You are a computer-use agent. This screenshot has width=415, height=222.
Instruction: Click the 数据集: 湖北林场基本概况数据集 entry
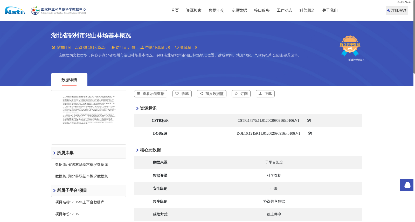81,176
